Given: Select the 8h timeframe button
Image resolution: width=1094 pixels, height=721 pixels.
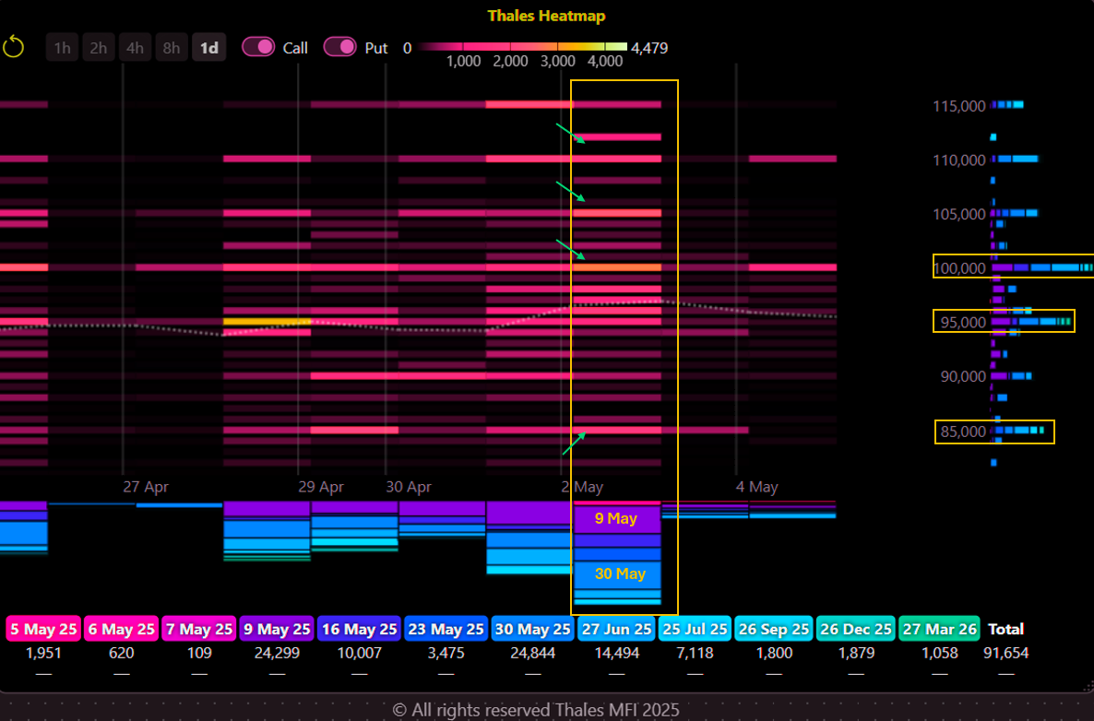Looking at the screenshot, I should pyautogui.click(x=171, y=47).
